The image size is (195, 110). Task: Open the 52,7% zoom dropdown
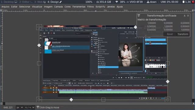(x=30, y=107)
